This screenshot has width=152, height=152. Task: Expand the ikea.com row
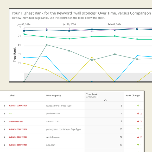[5, 145]
